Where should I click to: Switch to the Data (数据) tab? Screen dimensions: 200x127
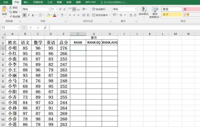coord(59,2)
